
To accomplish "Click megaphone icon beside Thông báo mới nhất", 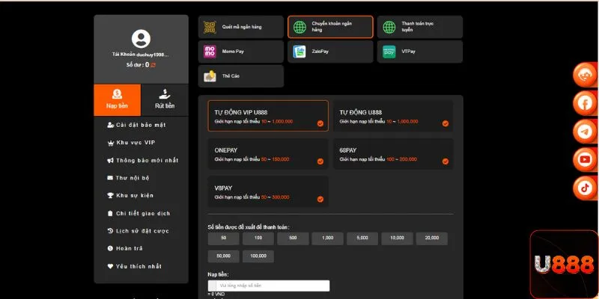I will [x=110, y=161].
